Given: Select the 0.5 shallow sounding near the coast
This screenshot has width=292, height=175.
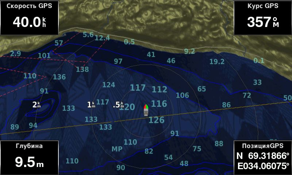Looking at the screenshot, I should tap(129, 42).
